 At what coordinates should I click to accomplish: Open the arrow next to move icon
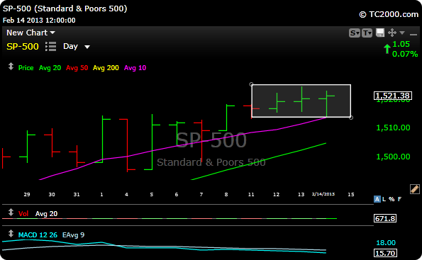click(402, 33)
